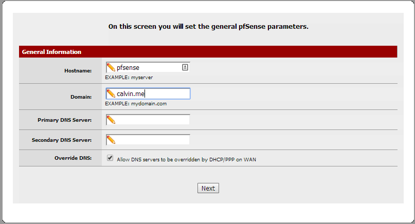This screenshot has height=224, width=415.
Task: Click into the Primary DNS Server input
Action: click(148, 120)
